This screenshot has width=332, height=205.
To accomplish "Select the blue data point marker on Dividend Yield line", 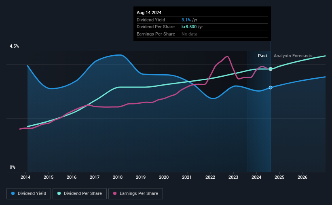I will (x=271, y=88).
